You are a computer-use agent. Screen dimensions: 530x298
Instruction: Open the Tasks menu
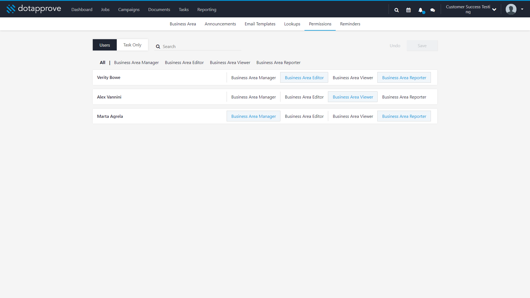(x=184, y=9)
